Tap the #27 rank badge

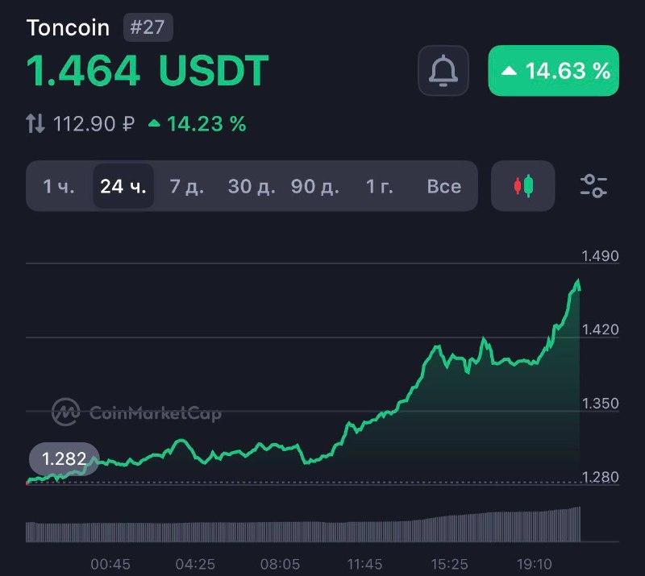click(x=148, y=27)
